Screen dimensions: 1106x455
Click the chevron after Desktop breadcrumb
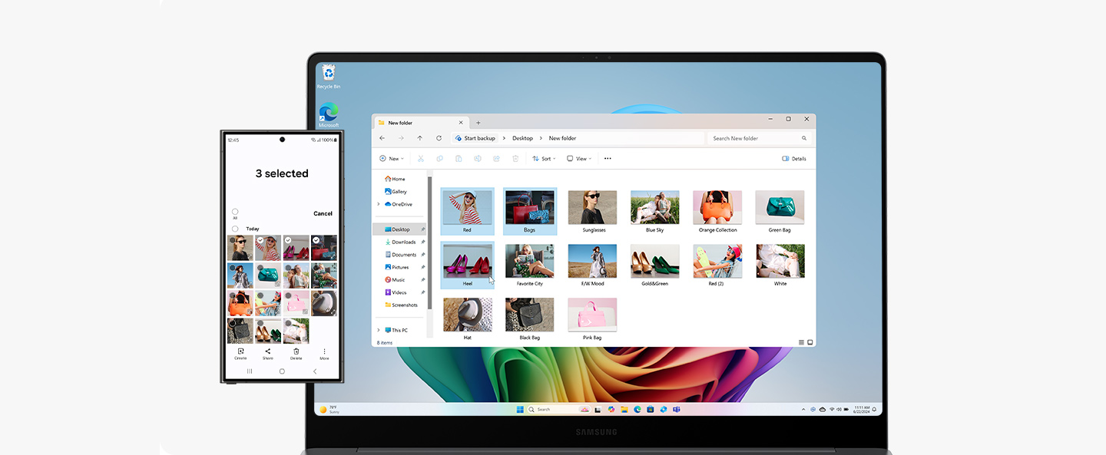click(x=541, y=138)
